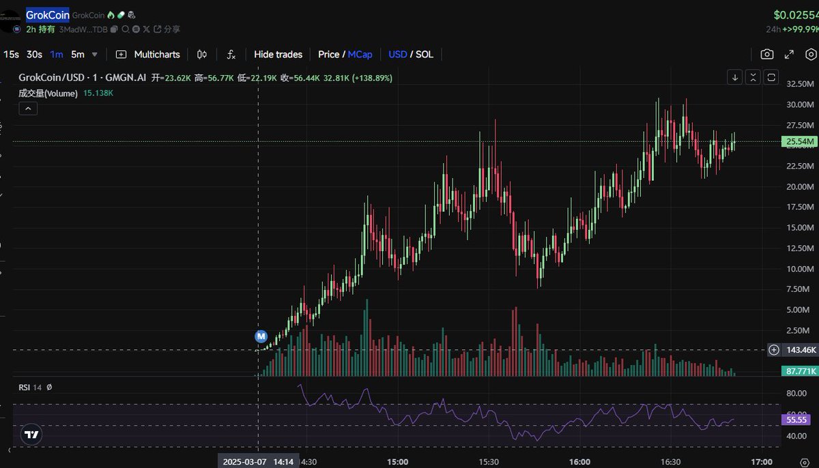Click the 25.54M current price label
Screen dimensions: 819x468
pos(800,142)
